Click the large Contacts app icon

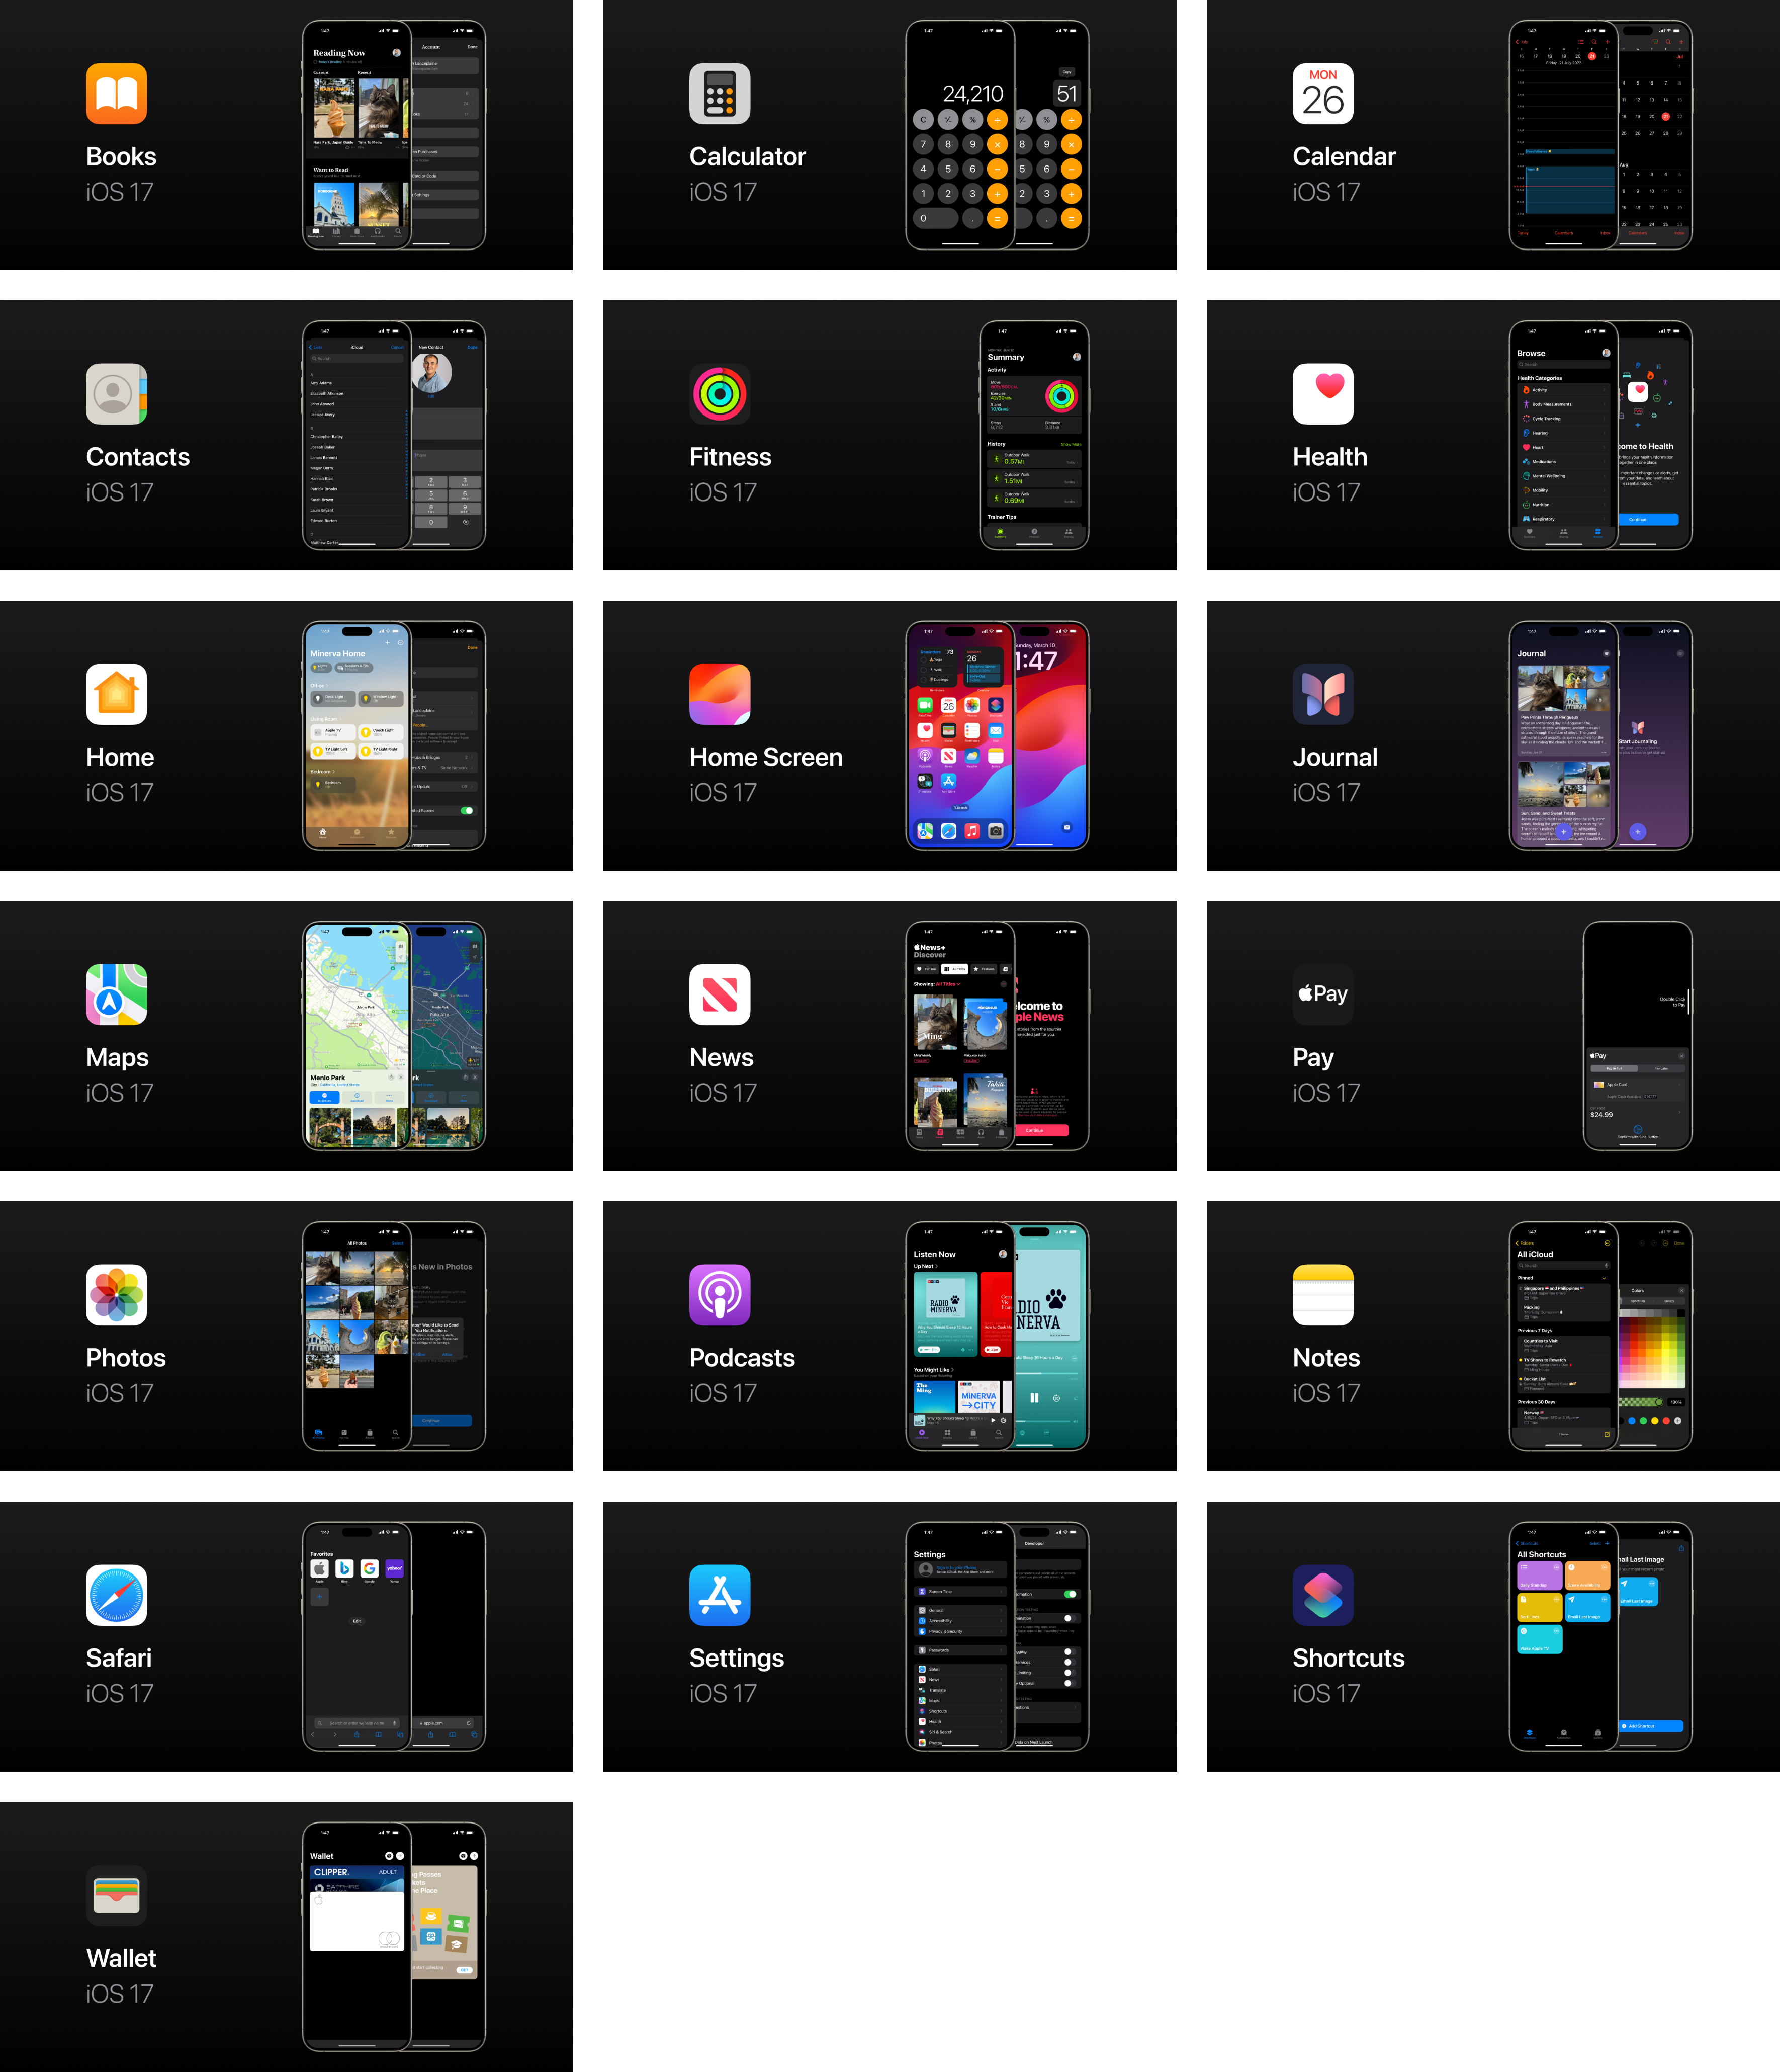[x=116, y=394]
